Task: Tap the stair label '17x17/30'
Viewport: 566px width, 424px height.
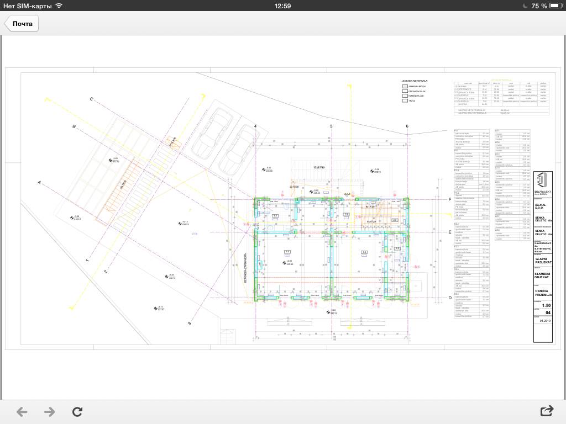Action: click(319, 168)
